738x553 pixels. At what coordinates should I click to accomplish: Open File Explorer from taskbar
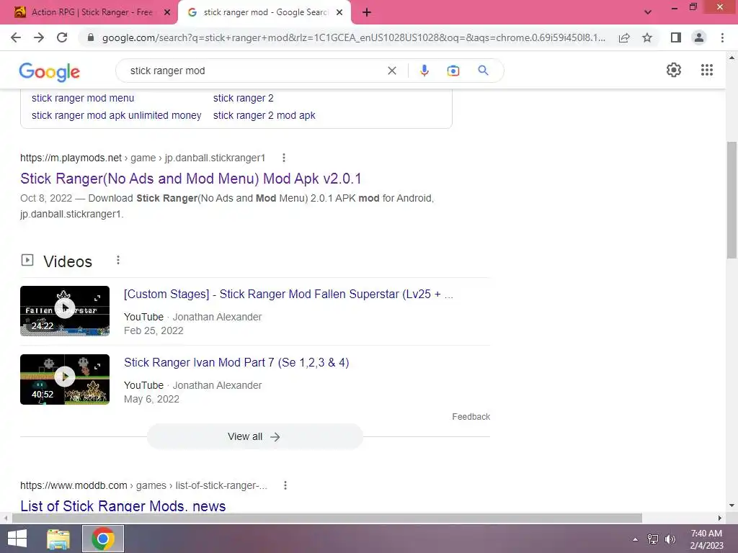58,539
